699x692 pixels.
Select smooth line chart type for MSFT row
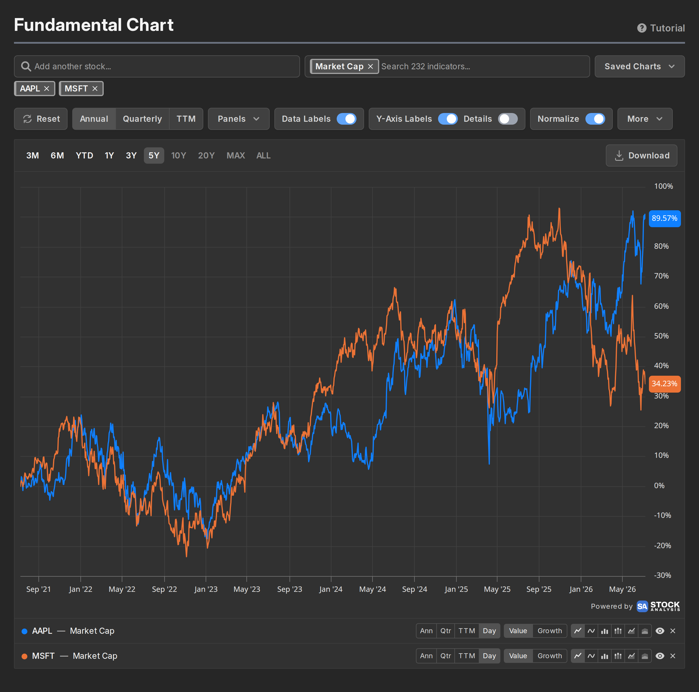591,656
